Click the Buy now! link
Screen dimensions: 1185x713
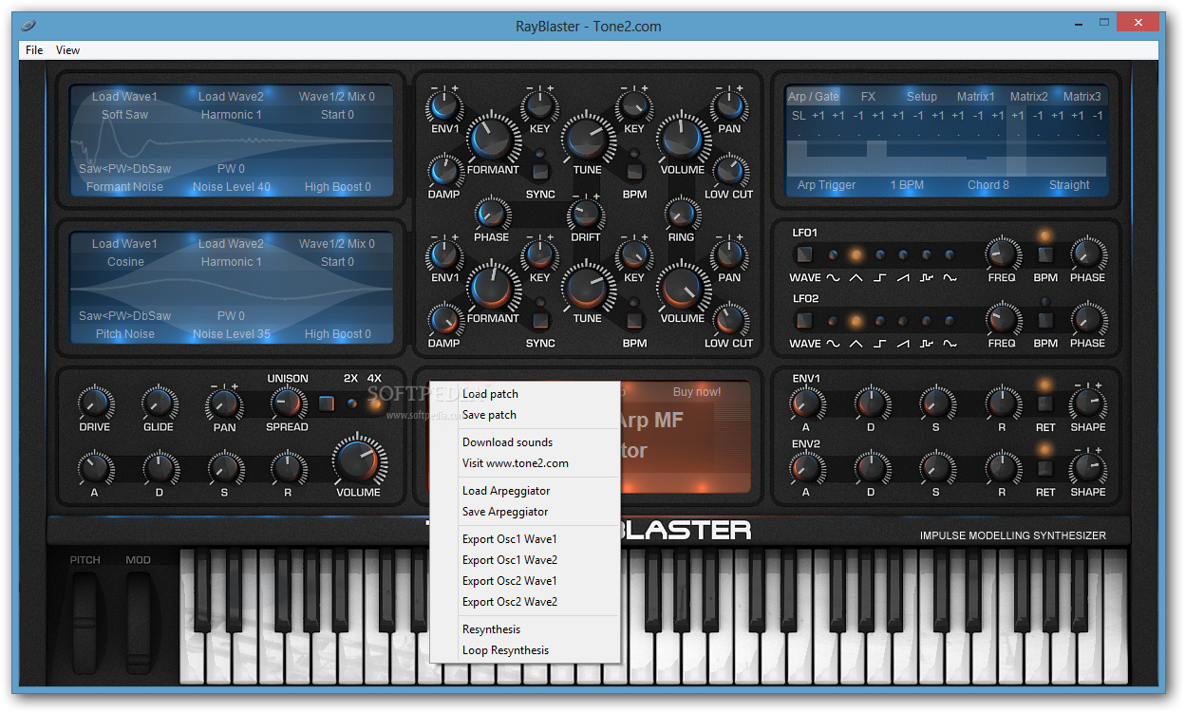[696, 392]
